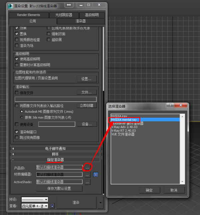Enable 渲染为场 checkbox
The image size is (200, 215).
click(17, 46)
